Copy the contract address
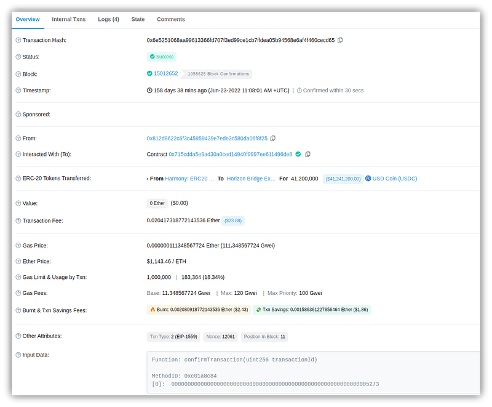The width and height of the screenshot is (492, 407). click(x=308, y=154)
